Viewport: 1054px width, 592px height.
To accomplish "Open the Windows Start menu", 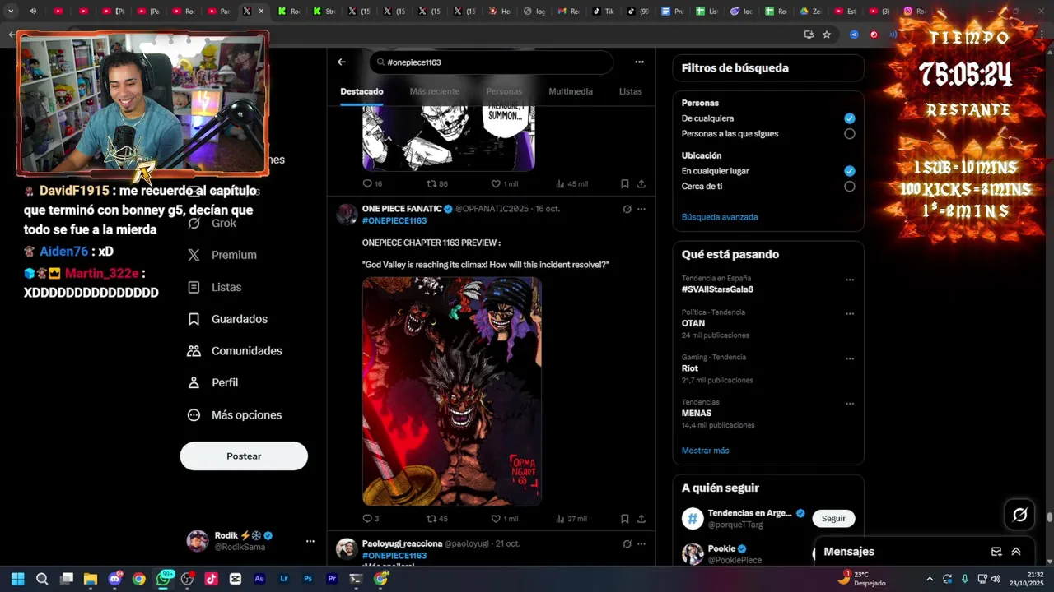I will (x=17, y=579).
